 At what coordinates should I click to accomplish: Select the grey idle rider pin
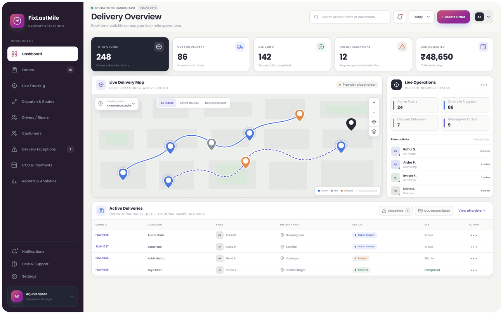click(212, 144)
